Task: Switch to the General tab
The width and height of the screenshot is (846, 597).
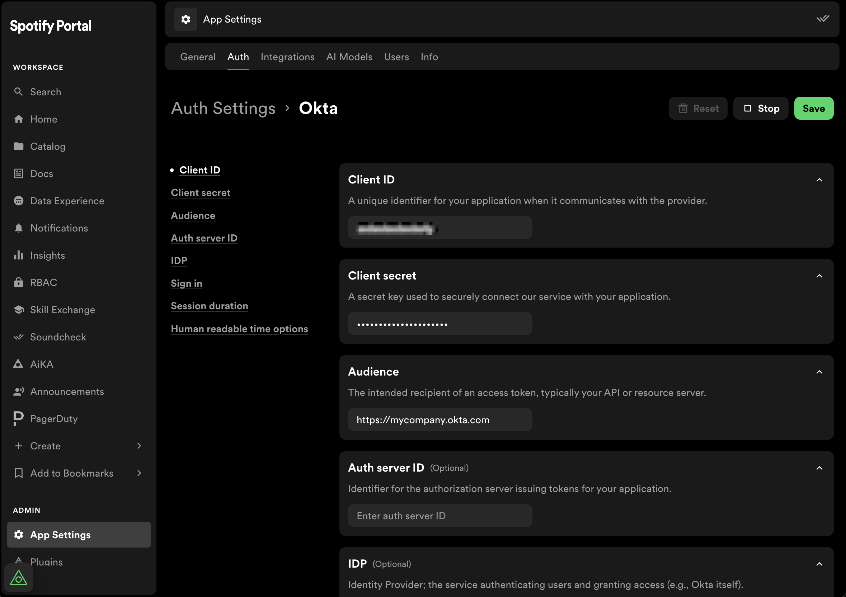Action: pos(198,57)
